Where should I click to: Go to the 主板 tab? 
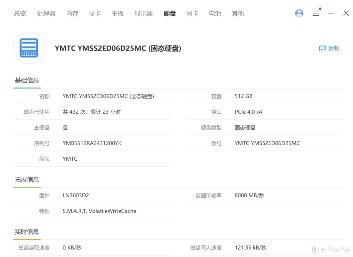118,13
